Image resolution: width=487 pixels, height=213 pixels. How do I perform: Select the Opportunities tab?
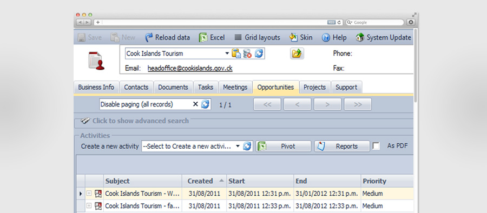click(275, 87)
